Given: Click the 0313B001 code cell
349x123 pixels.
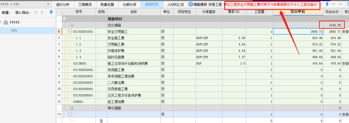Looking at the screenshot, I should pyautogui.click(x=79, y=63).
